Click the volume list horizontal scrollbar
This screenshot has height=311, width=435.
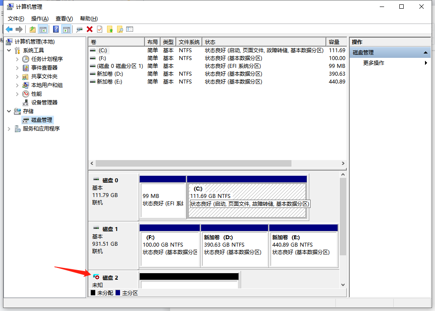click(194, 163)
